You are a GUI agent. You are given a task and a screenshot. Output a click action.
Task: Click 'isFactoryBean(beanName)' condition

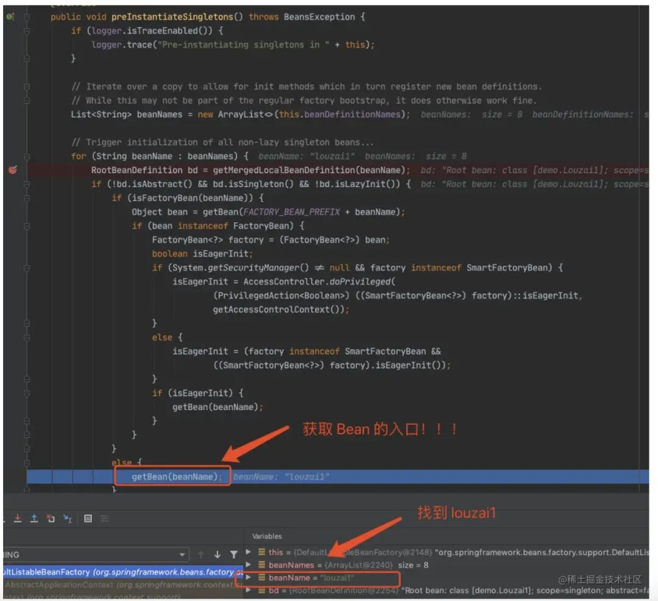click(x=193, y=197)
